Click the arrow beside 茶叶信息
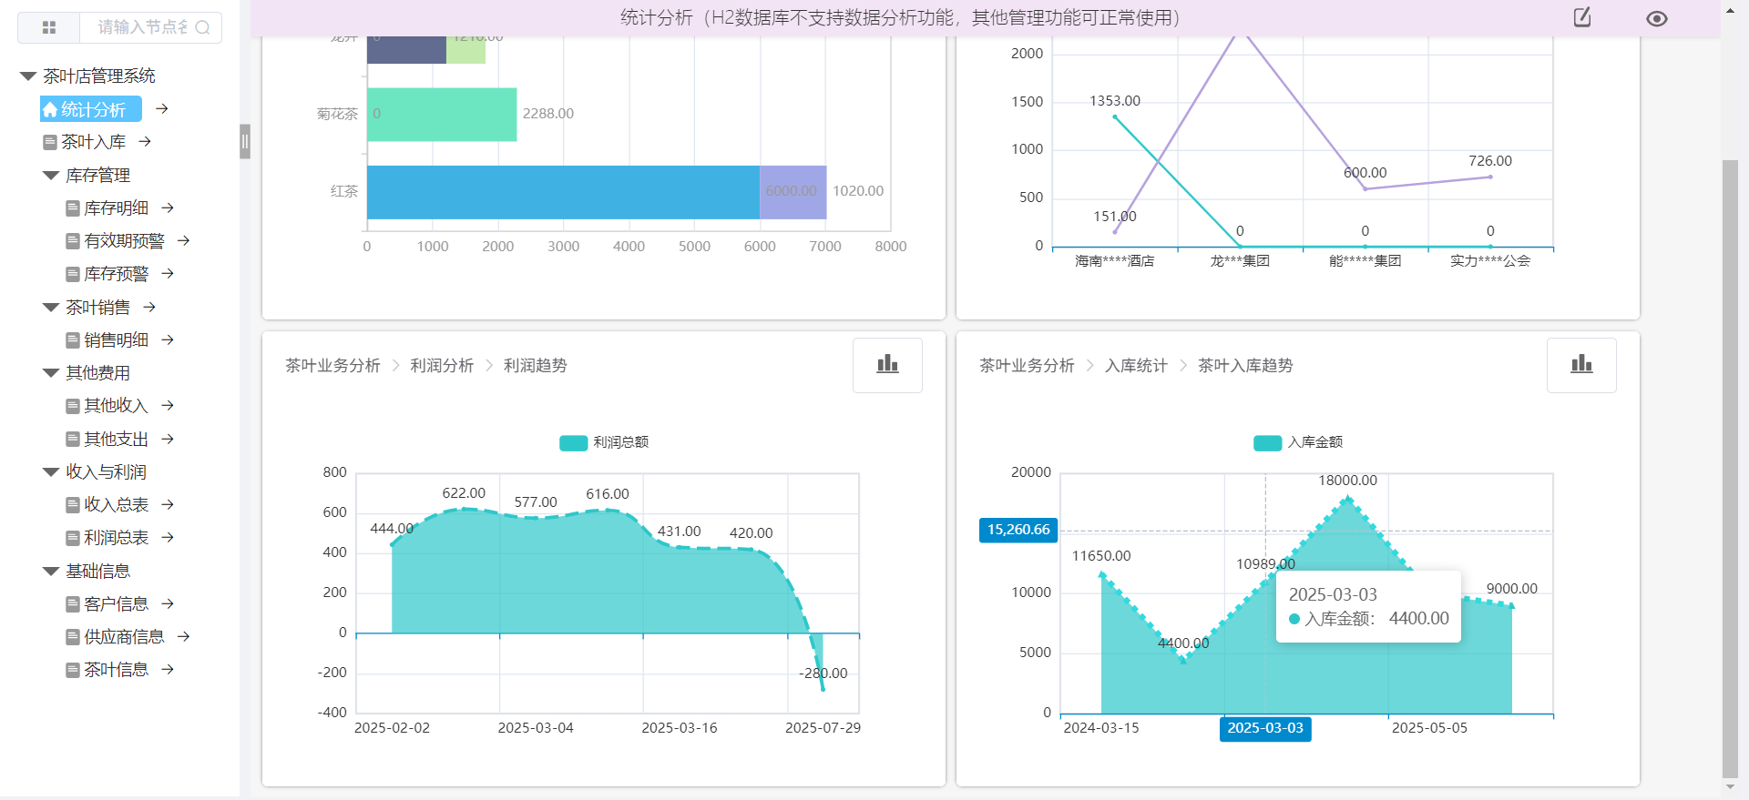This screenshot has height=800, width=1749. point(168,670)
